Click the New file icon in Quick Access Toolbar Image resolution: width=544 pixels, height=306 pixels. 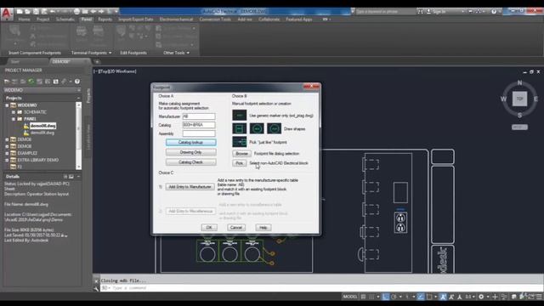20,11
